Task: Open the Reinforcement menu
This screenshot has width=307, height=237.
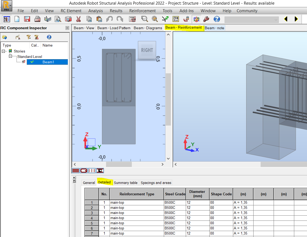Action: [142, 11]
